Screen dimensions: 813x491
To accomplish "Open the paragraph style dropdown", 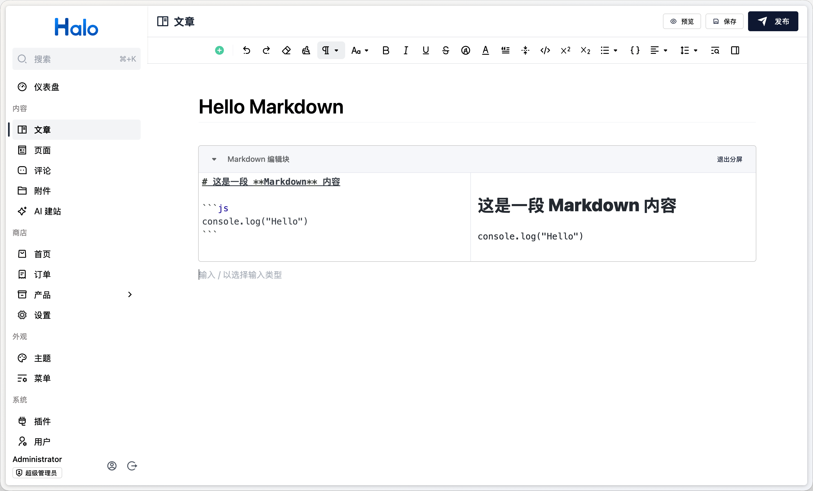I will click(x=331, y=51).
